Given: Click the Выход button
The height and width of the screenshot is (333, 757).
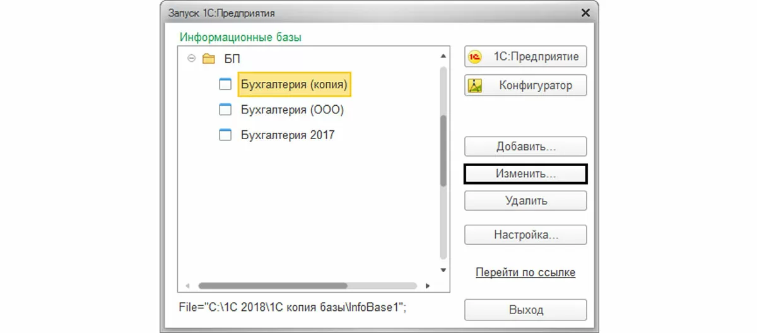Looking at the screenshot, I should point(525,310).
